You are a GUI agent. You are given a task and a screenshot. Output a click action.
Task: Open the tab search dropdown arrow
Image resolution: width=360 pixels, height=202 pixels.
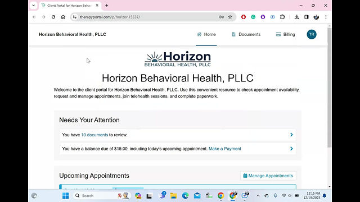(x=34, y=6)
